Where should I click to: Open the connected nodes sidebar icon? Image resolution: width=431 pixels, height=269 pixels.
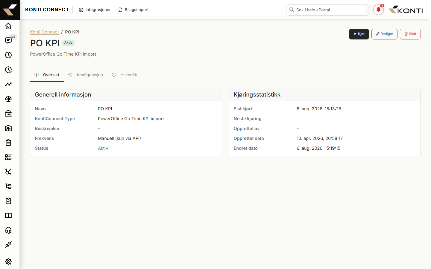pos(8,172)
